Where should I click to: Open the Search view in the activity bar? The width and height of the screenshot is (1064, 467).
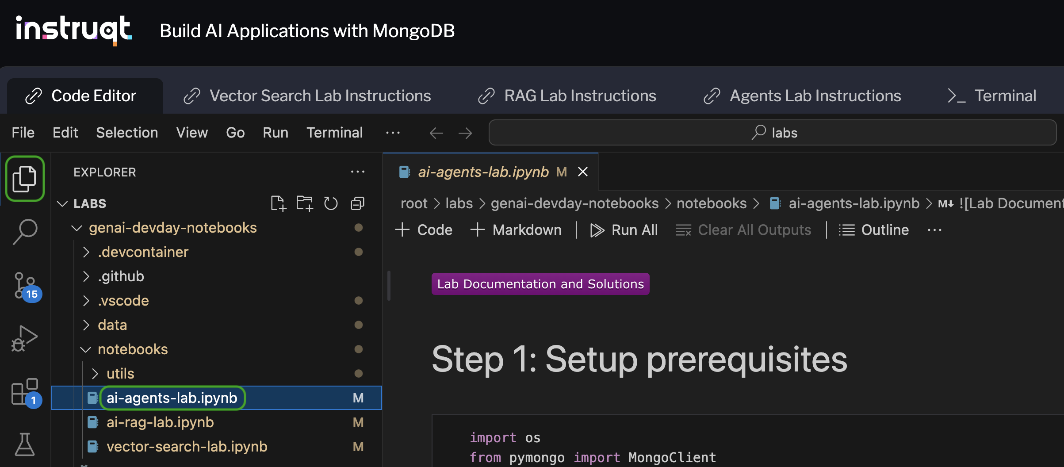pos(25,231)
